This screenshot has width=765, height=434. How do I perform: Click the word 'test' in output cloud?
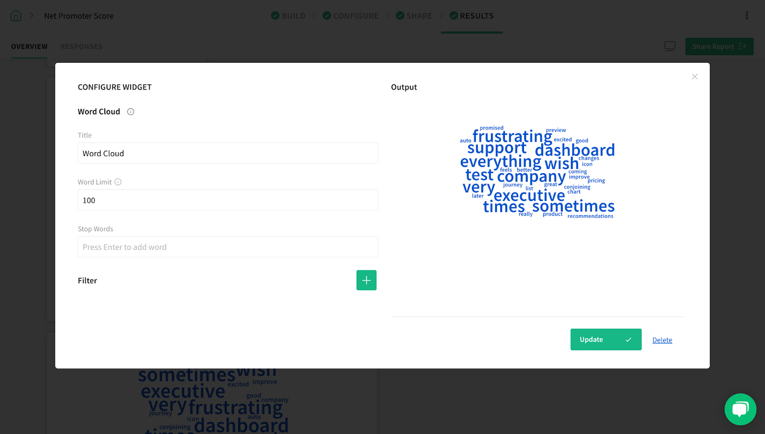tap(479, 175)
